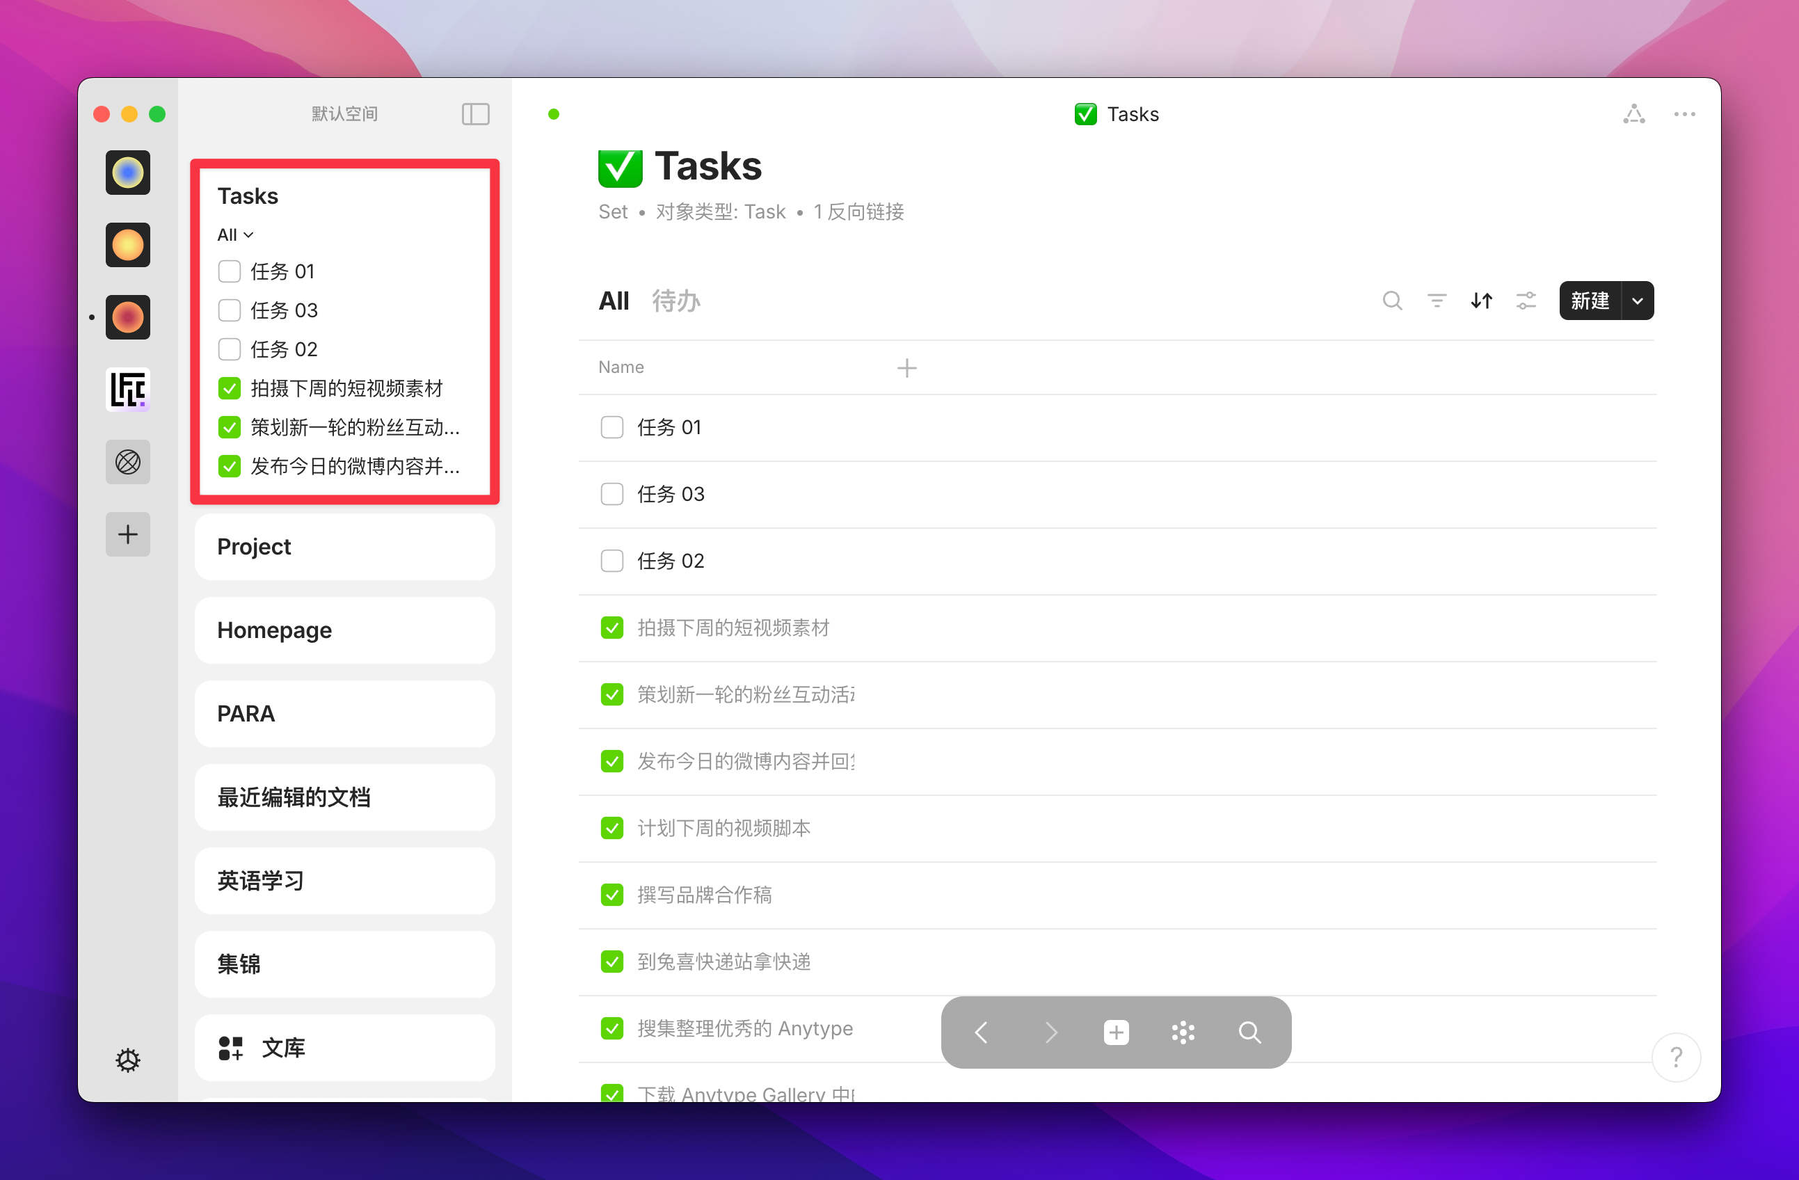
Task: Check 任务 01 in main list
Action: click(x=611, y=428)
